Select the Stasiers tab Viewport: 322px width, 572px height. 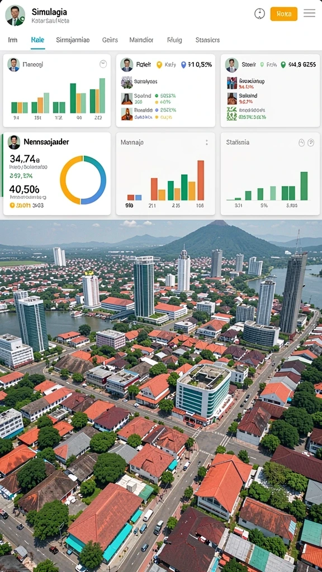click(x=207, y=40)
